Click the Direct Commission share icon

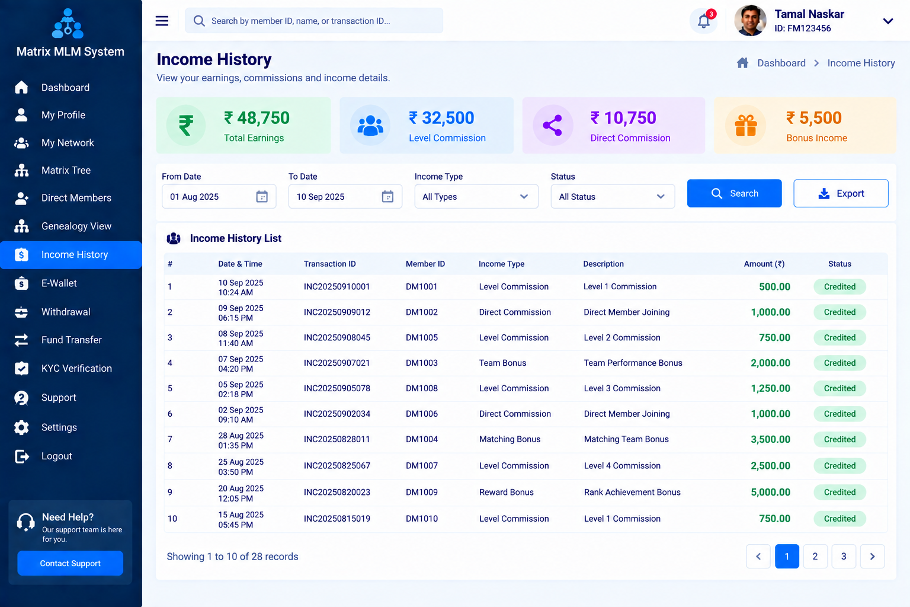point(553,125)
